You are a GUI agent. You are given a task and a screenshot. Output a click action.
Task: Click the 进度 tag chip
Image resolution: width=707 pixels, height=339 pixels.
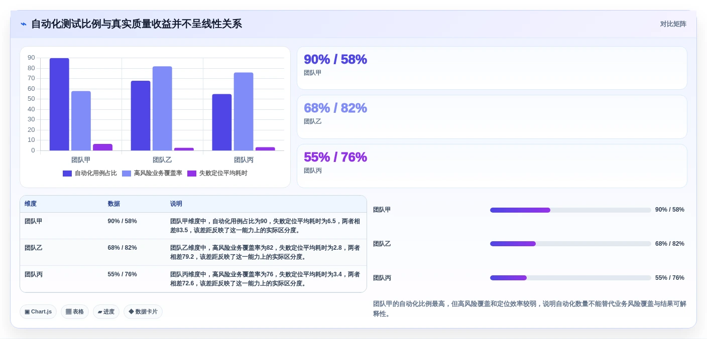click(106, 311)
